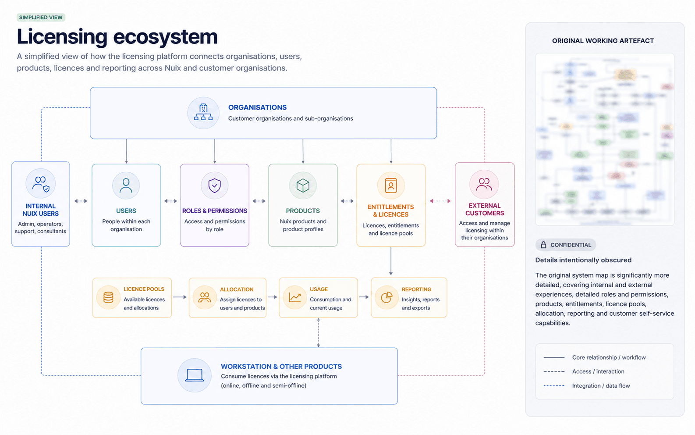
Task: Click the 'Licensing ecosystem' page title
Action: [117, 37]
